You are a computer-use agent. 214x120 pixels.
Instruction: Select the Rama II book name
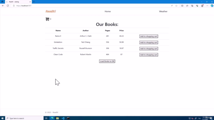(58, 36)
